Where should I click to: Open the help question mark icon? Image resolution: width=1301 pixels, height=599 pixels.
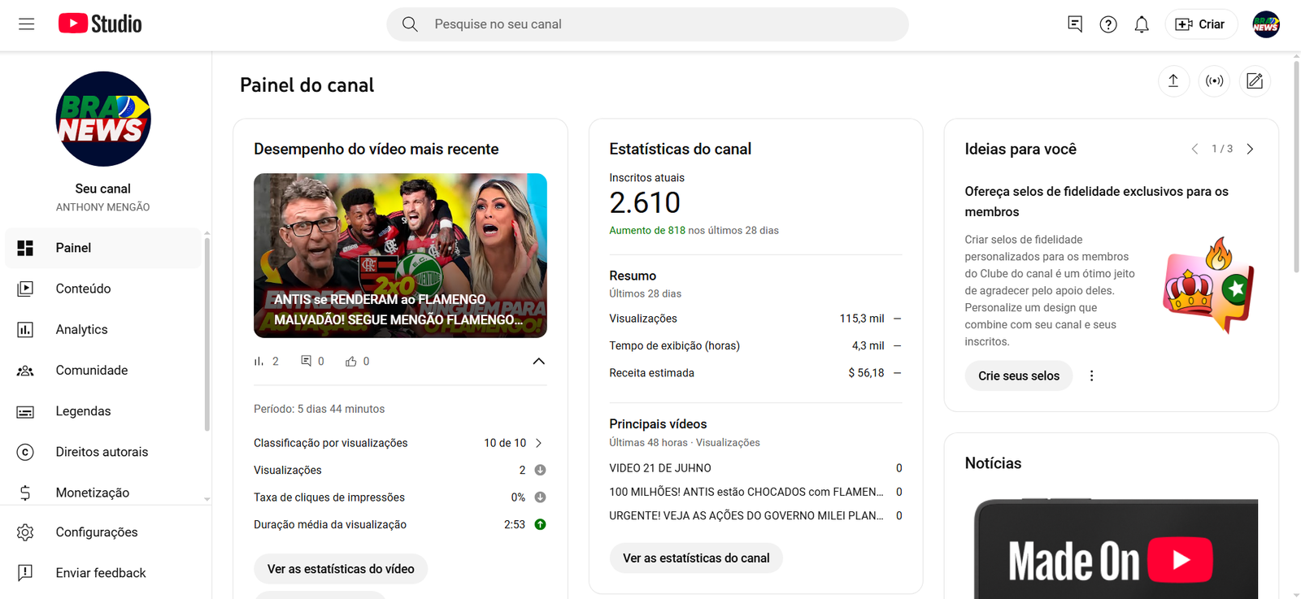click(x=1108, y=24)
